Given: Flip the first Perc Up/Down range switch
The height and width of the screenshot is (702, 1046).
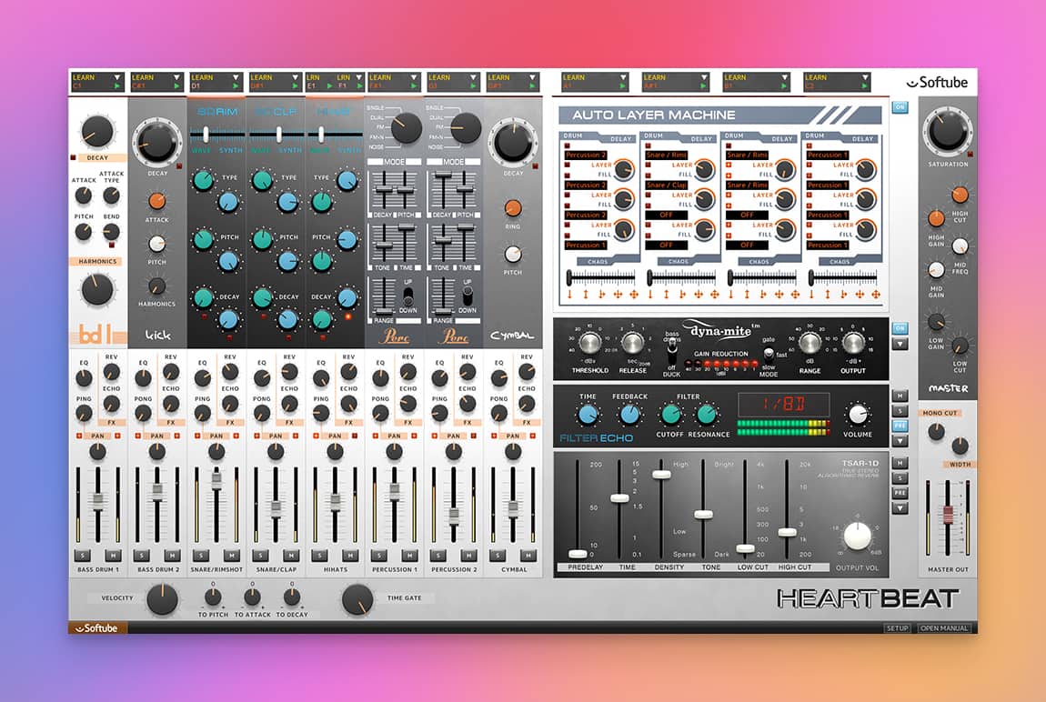Looking at the screenshot, I should 407,296.
